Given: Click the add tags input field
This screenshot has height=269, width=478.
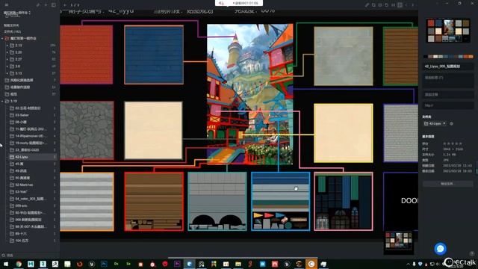Looking at the screenshot, I should click(x=448, y=81).
